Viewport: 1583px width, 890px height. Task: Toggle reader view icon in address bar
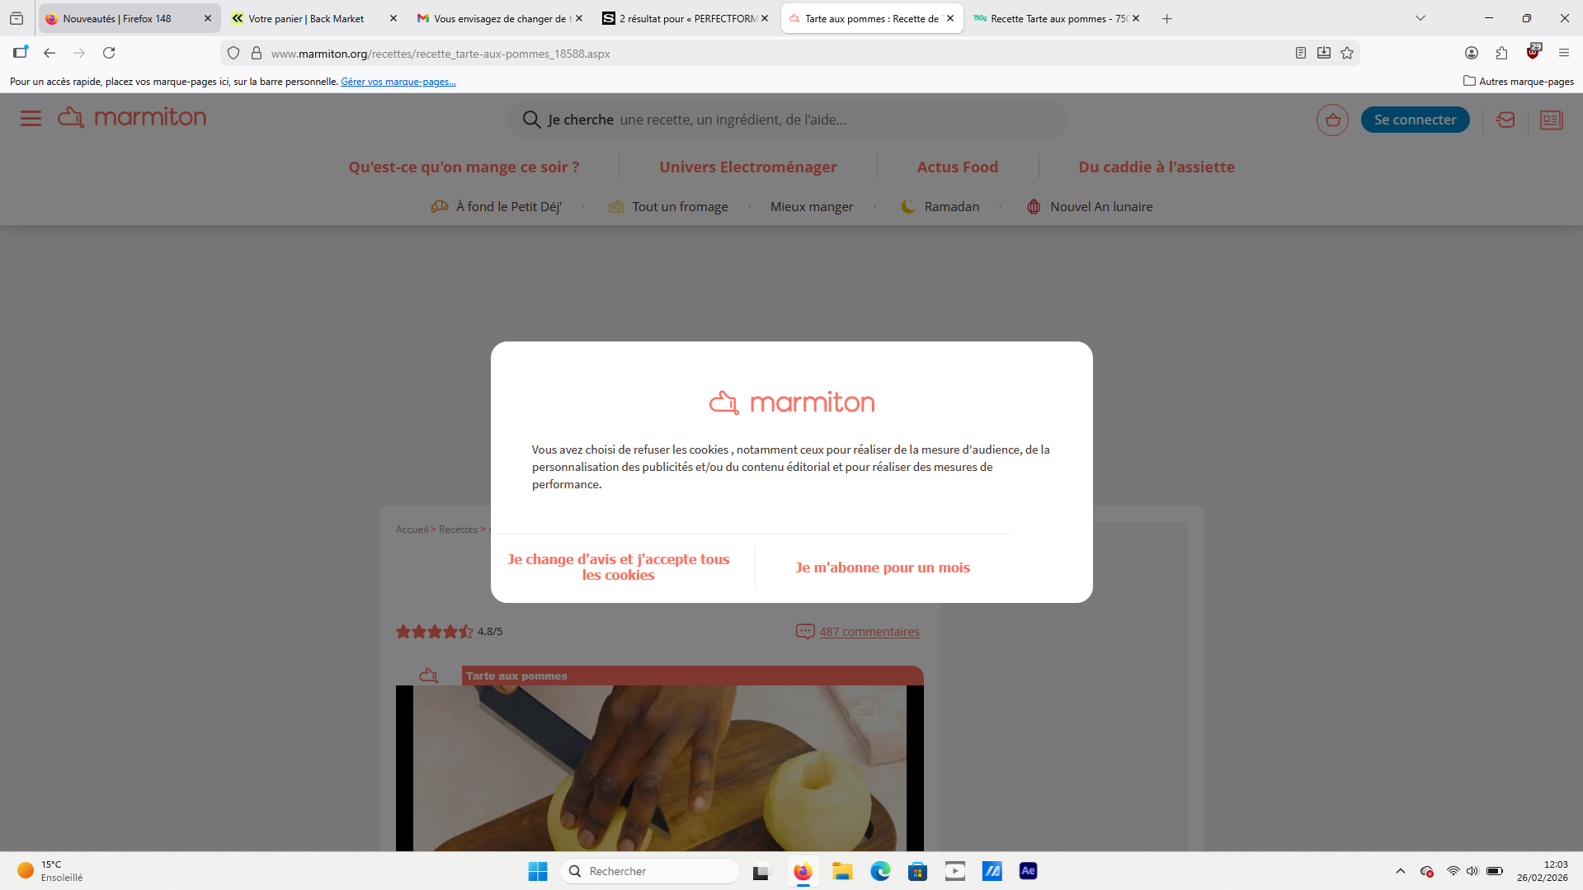click(1301, 54)
